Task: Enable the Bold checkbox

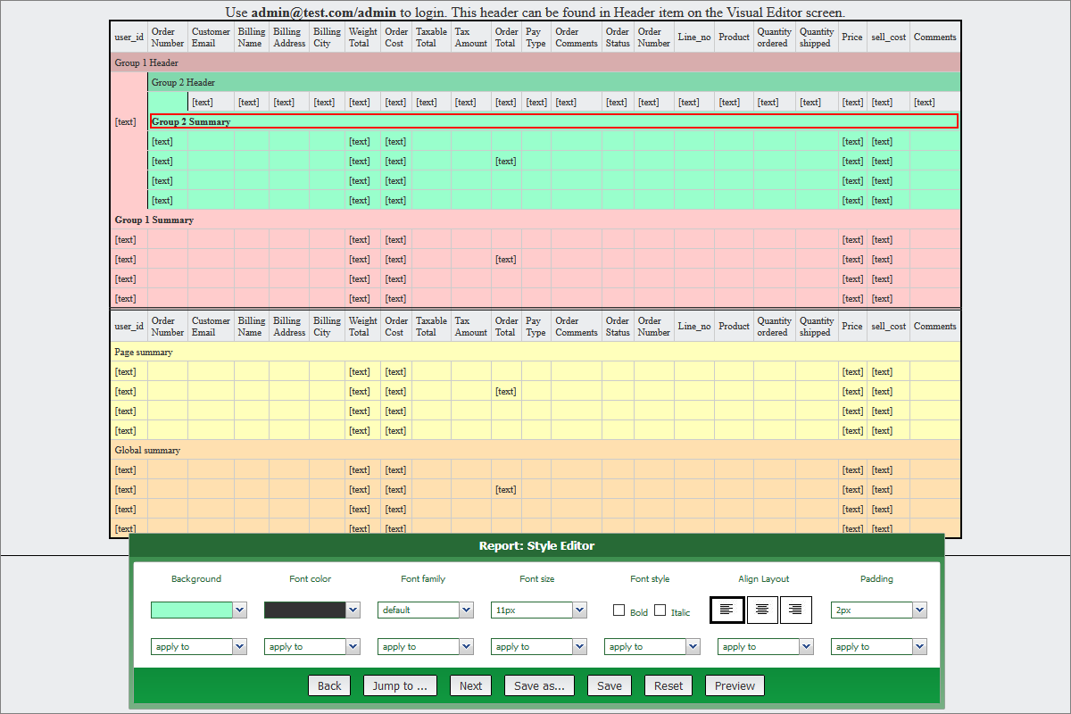Action: [x=619, y=610]
